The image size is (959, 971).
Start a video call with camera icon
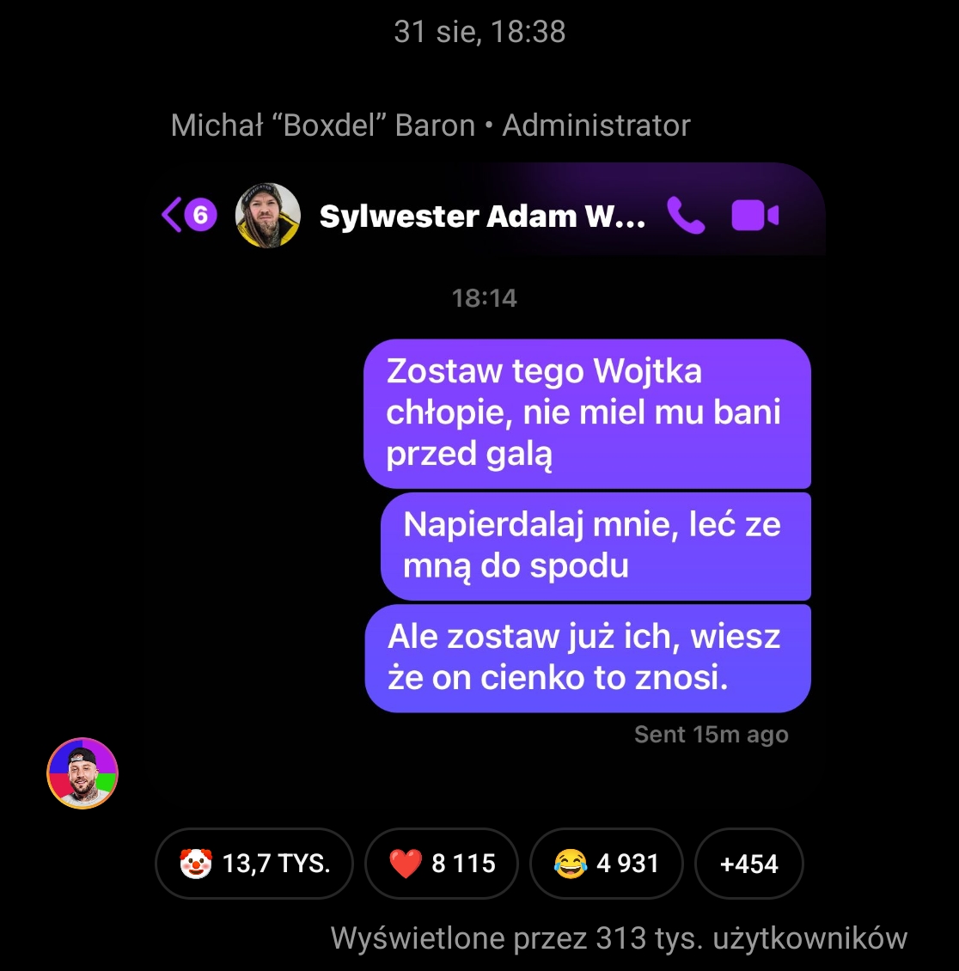pyautogui.click(x=755, y=216)
